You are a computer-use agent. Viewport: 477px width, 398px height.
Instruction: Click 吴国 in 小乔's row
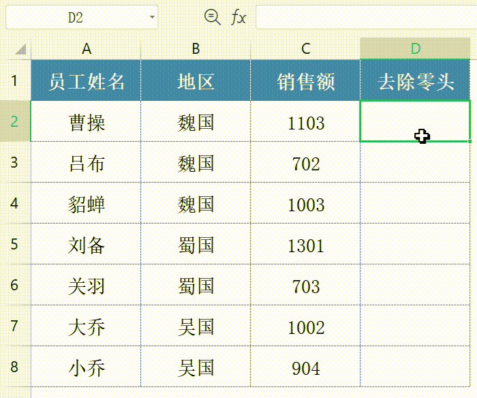(x=196, y=367)
